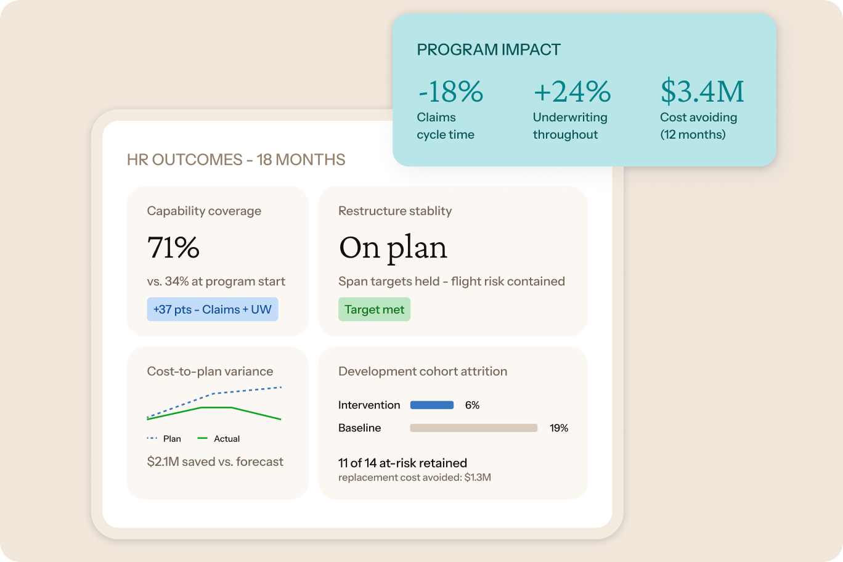Click the replacement cost avoided: $1.3M note
The image size is (843, 562).
point(415,478)
